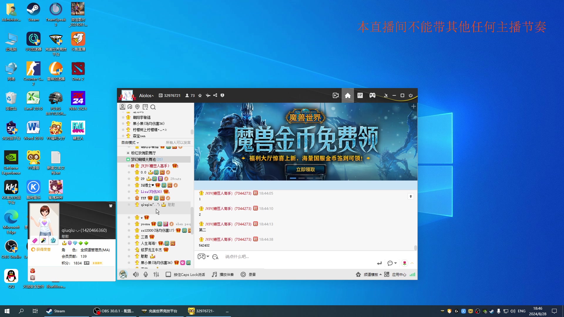The height and width of the screenshot is (317, 564).
Task: Open the game controller tab in YY header
Action: [x=372, y=95]
